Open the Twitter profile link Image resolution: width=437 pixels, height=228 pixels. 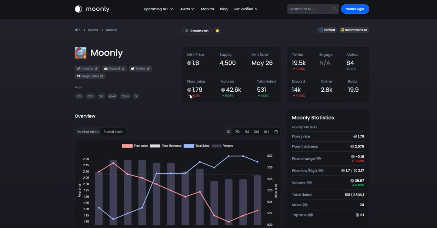[140, 69]
